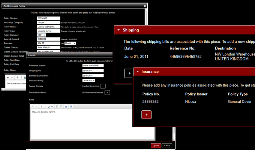Click Hiscox policy issuer entry
The height and width of the screenshot is (150, 255).
click(x=190, y=102)
